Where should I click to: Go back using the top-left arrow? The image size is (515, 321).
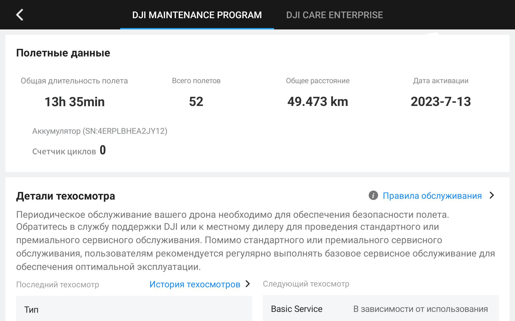pyautogui.click(x=20, y=15)
